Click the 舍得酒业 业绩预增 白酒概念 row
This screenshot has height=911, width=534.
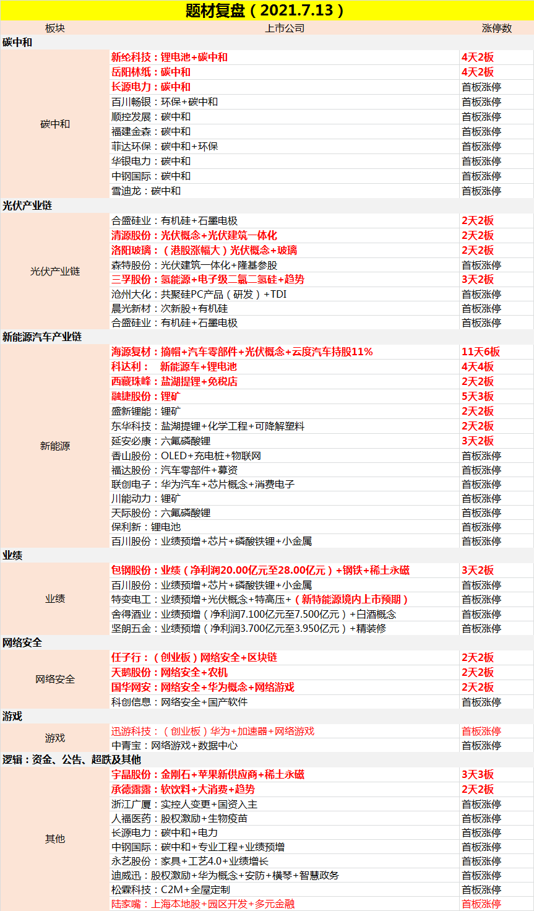[254, 614]
